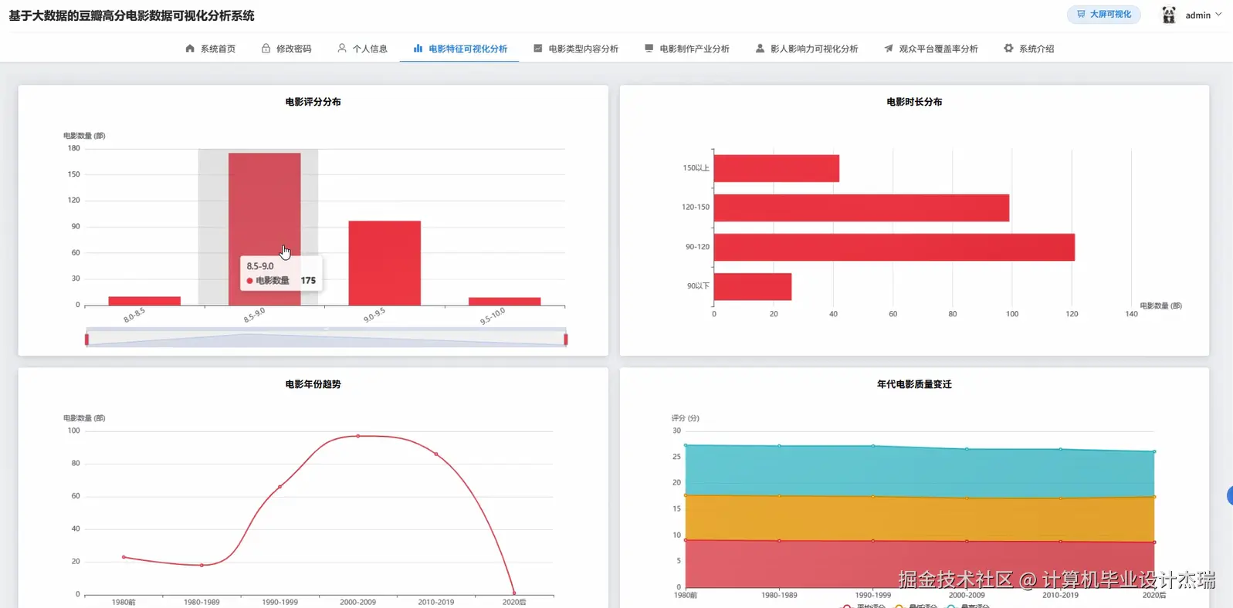Image resolution: width=1233 pixels, height=608 pixels.
Task: Open the 大屏可视化 big-screen button
Action: [x=1103, y=15]
